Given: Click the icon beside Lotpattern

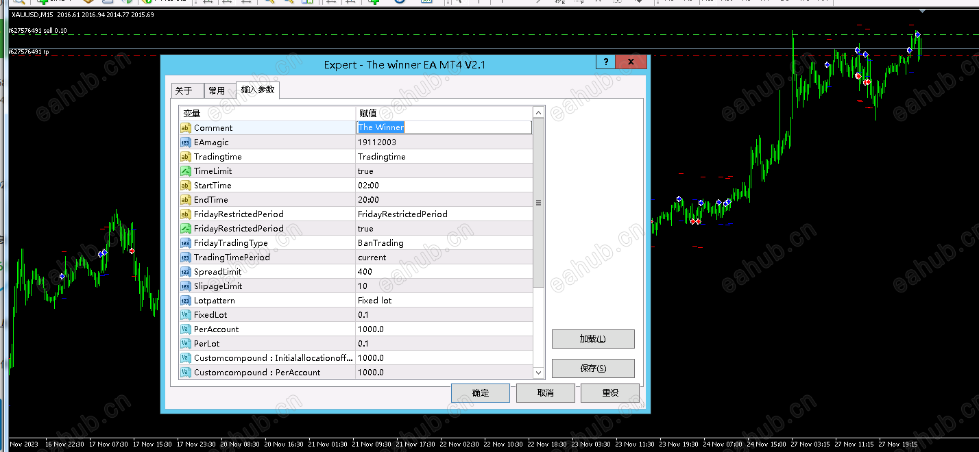Looking at the screenshot, I should pos(185,301).
